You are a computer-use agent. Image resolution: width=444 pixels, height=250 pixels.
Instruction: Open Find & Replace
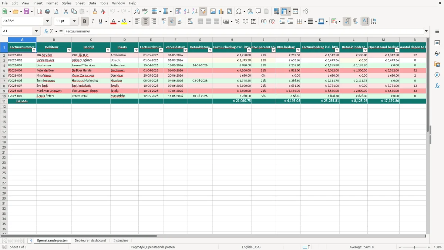pyautogui.click(x=137, y=11)
